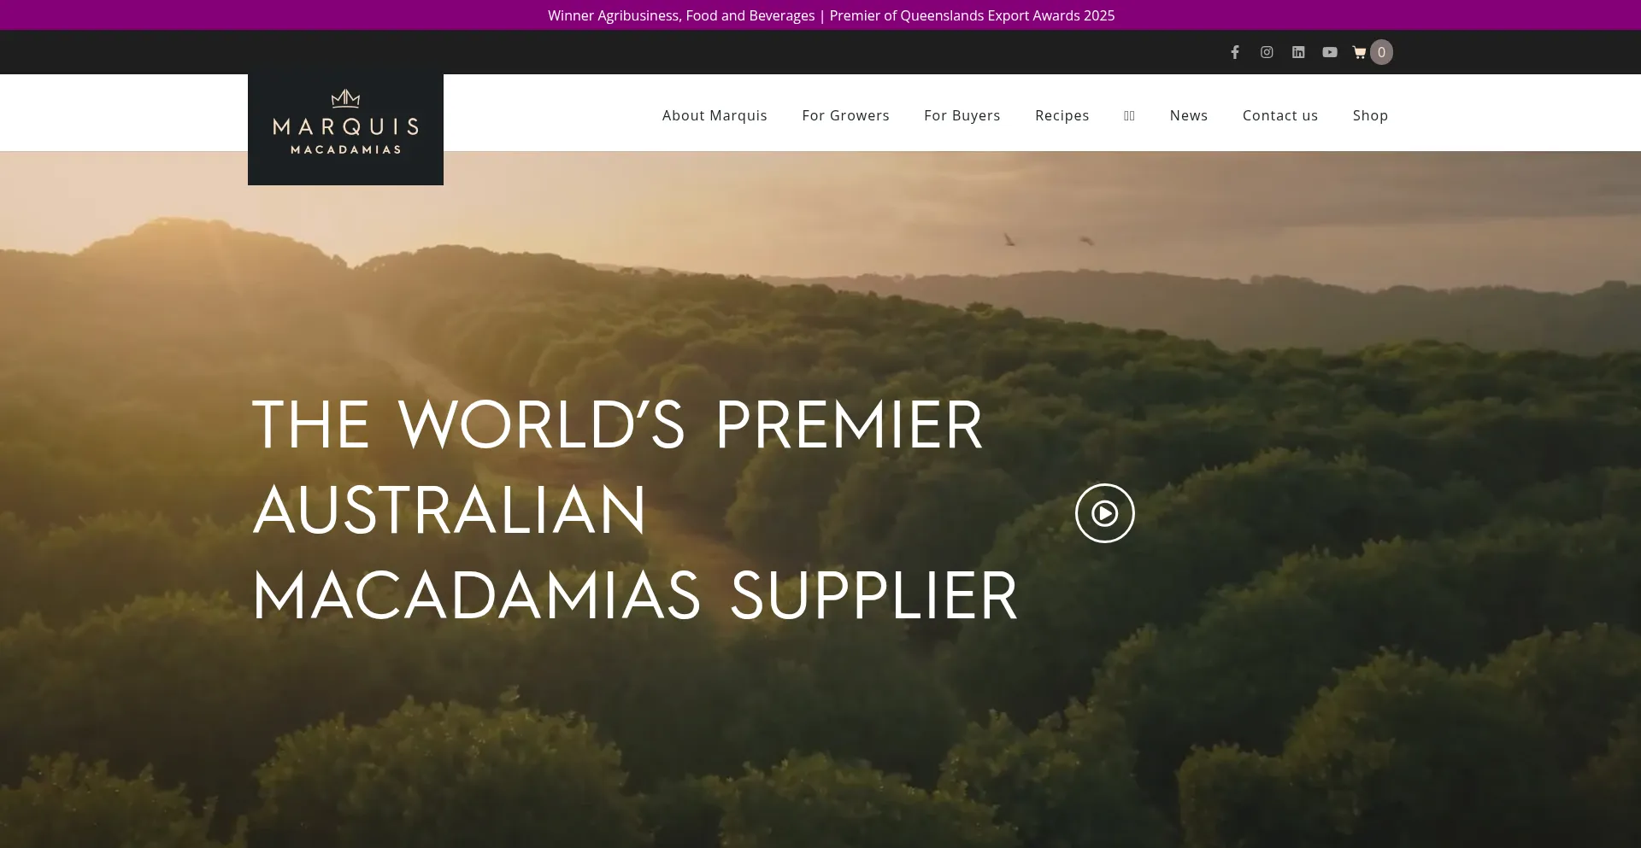Click the Marquis Macadamias logo
The height and width of the screenshot is (848, 1641).
345,129
